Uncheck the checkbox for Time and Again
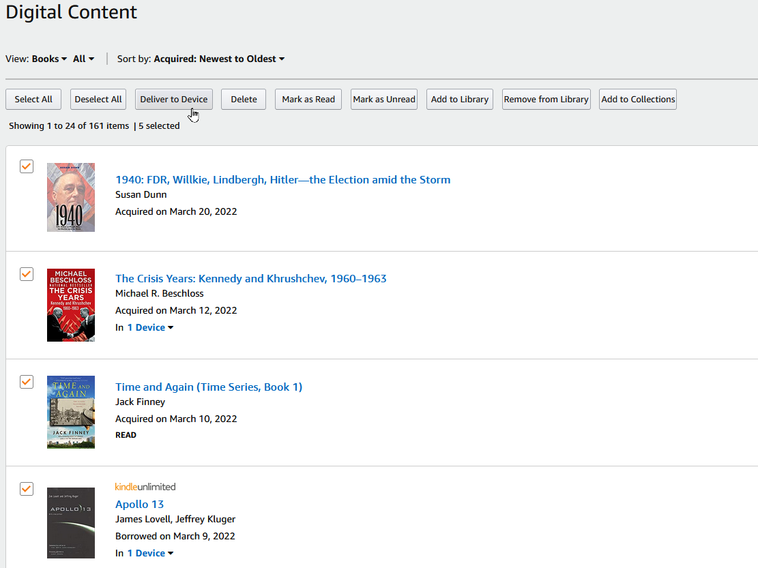This screenshot has height=568, width=758. tap(26, 381)
